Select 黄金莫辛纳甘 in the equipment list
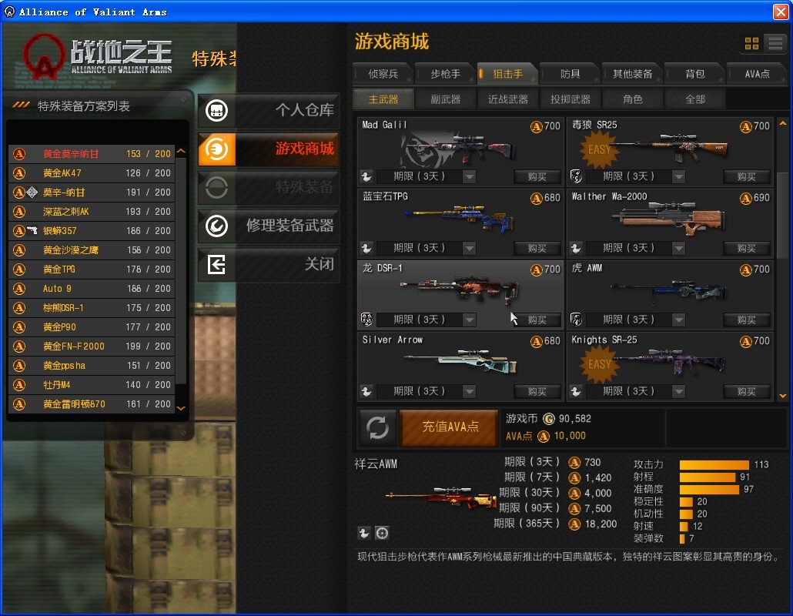 pyautogui.click(x=92, y=154)
